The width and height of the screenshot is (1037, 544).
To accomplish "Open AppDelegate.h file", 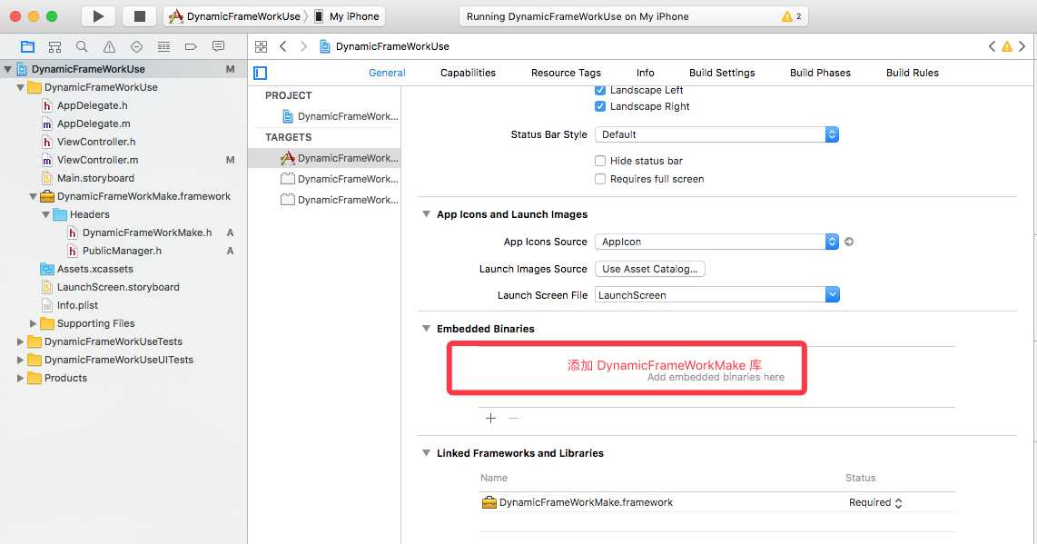I will click(84, 105).
